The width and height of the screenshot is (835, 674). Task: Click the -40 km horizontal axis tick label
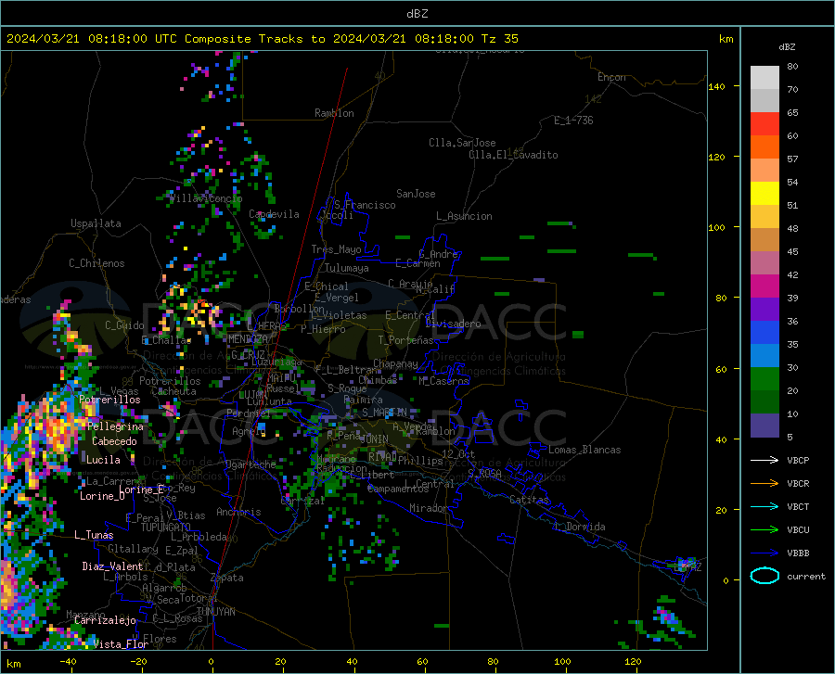pyautogui.click(x=68, y=661)
